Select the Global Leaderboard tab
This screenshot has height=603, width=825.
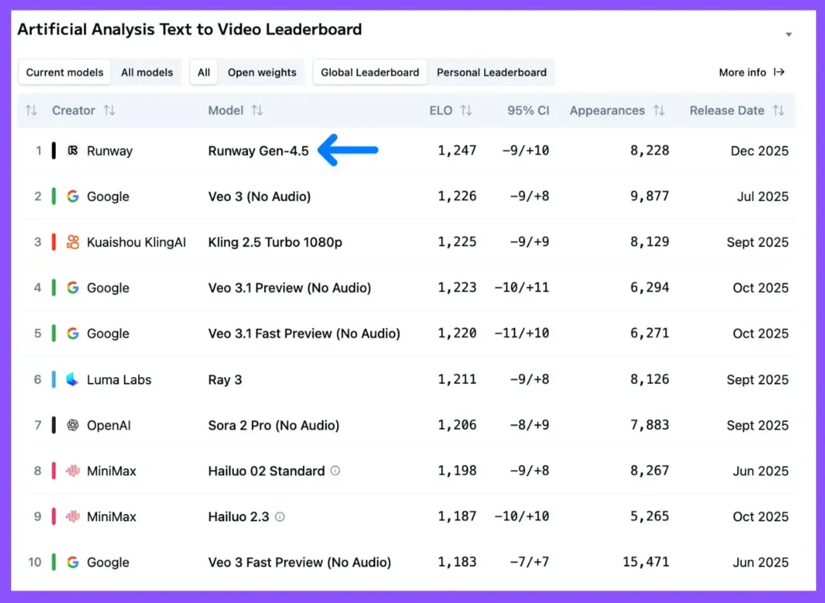[370, 72]
